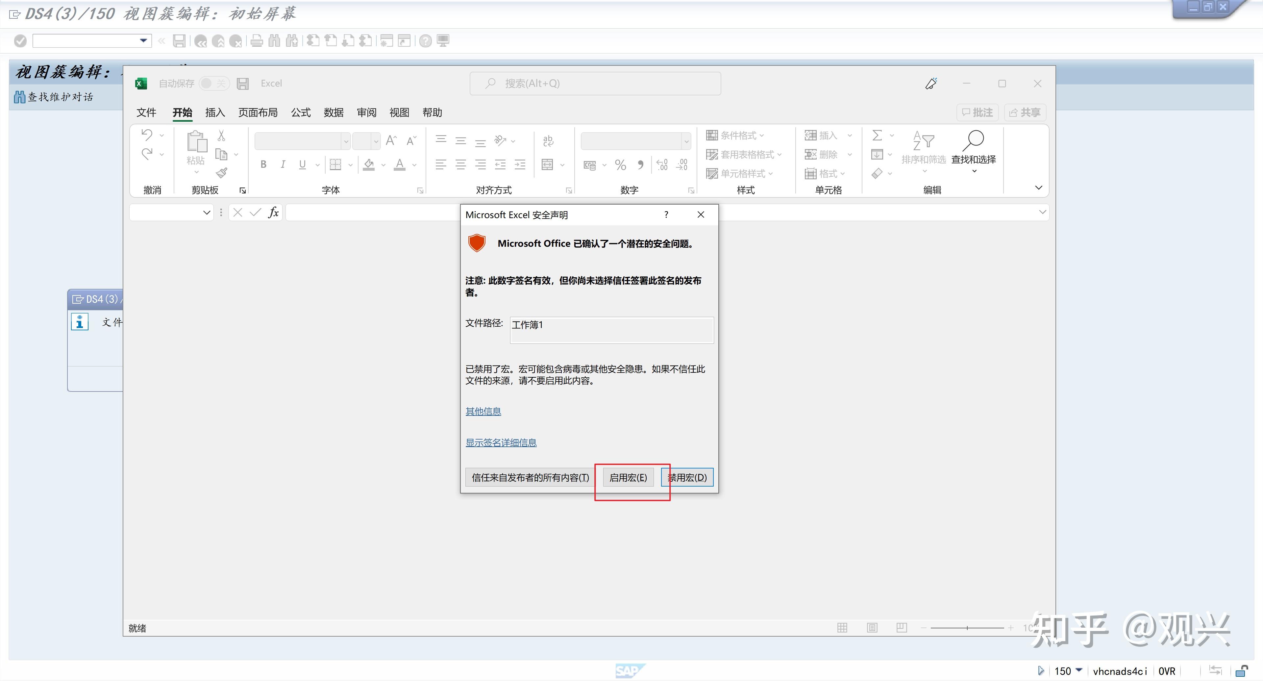This screenshot has height=681, width=1263.
Task: Click the Format Painter brush icon
Action: click(222, 173)
